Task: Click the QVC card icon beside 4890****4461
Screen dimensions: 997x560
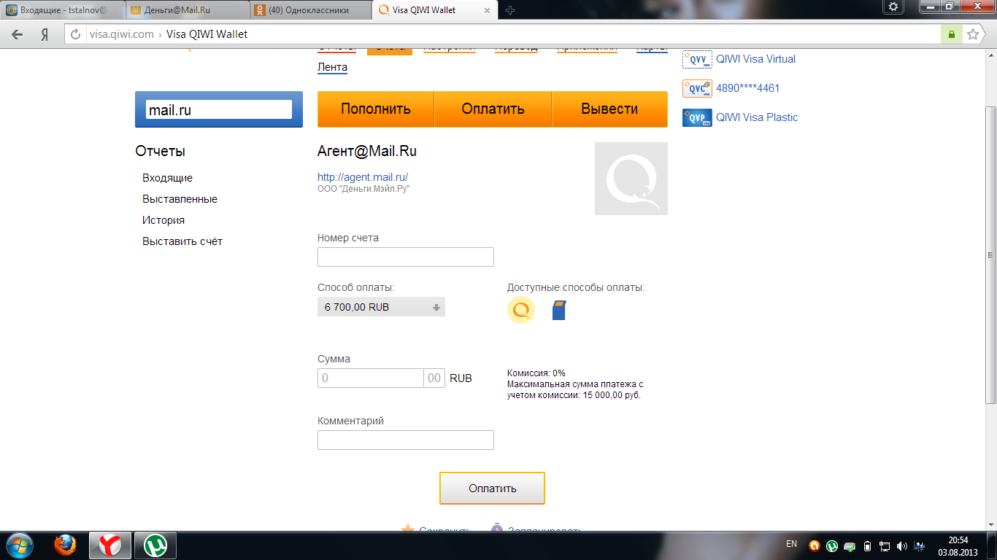Action: click(x=697, y=88)
